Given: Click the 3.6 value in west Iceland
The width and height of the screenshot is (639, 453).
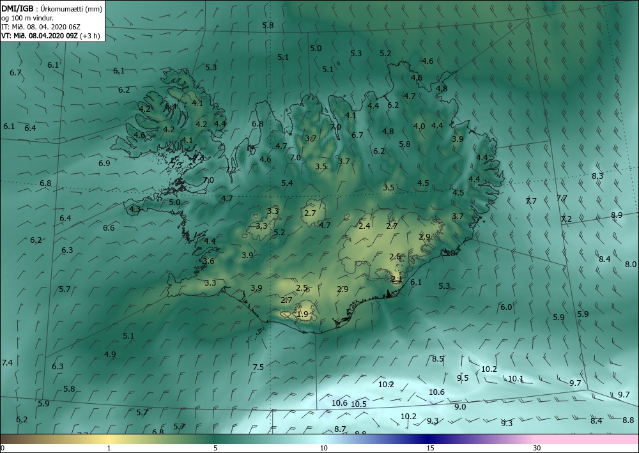Looking at the screenshot, I should [x=208, y=261].
